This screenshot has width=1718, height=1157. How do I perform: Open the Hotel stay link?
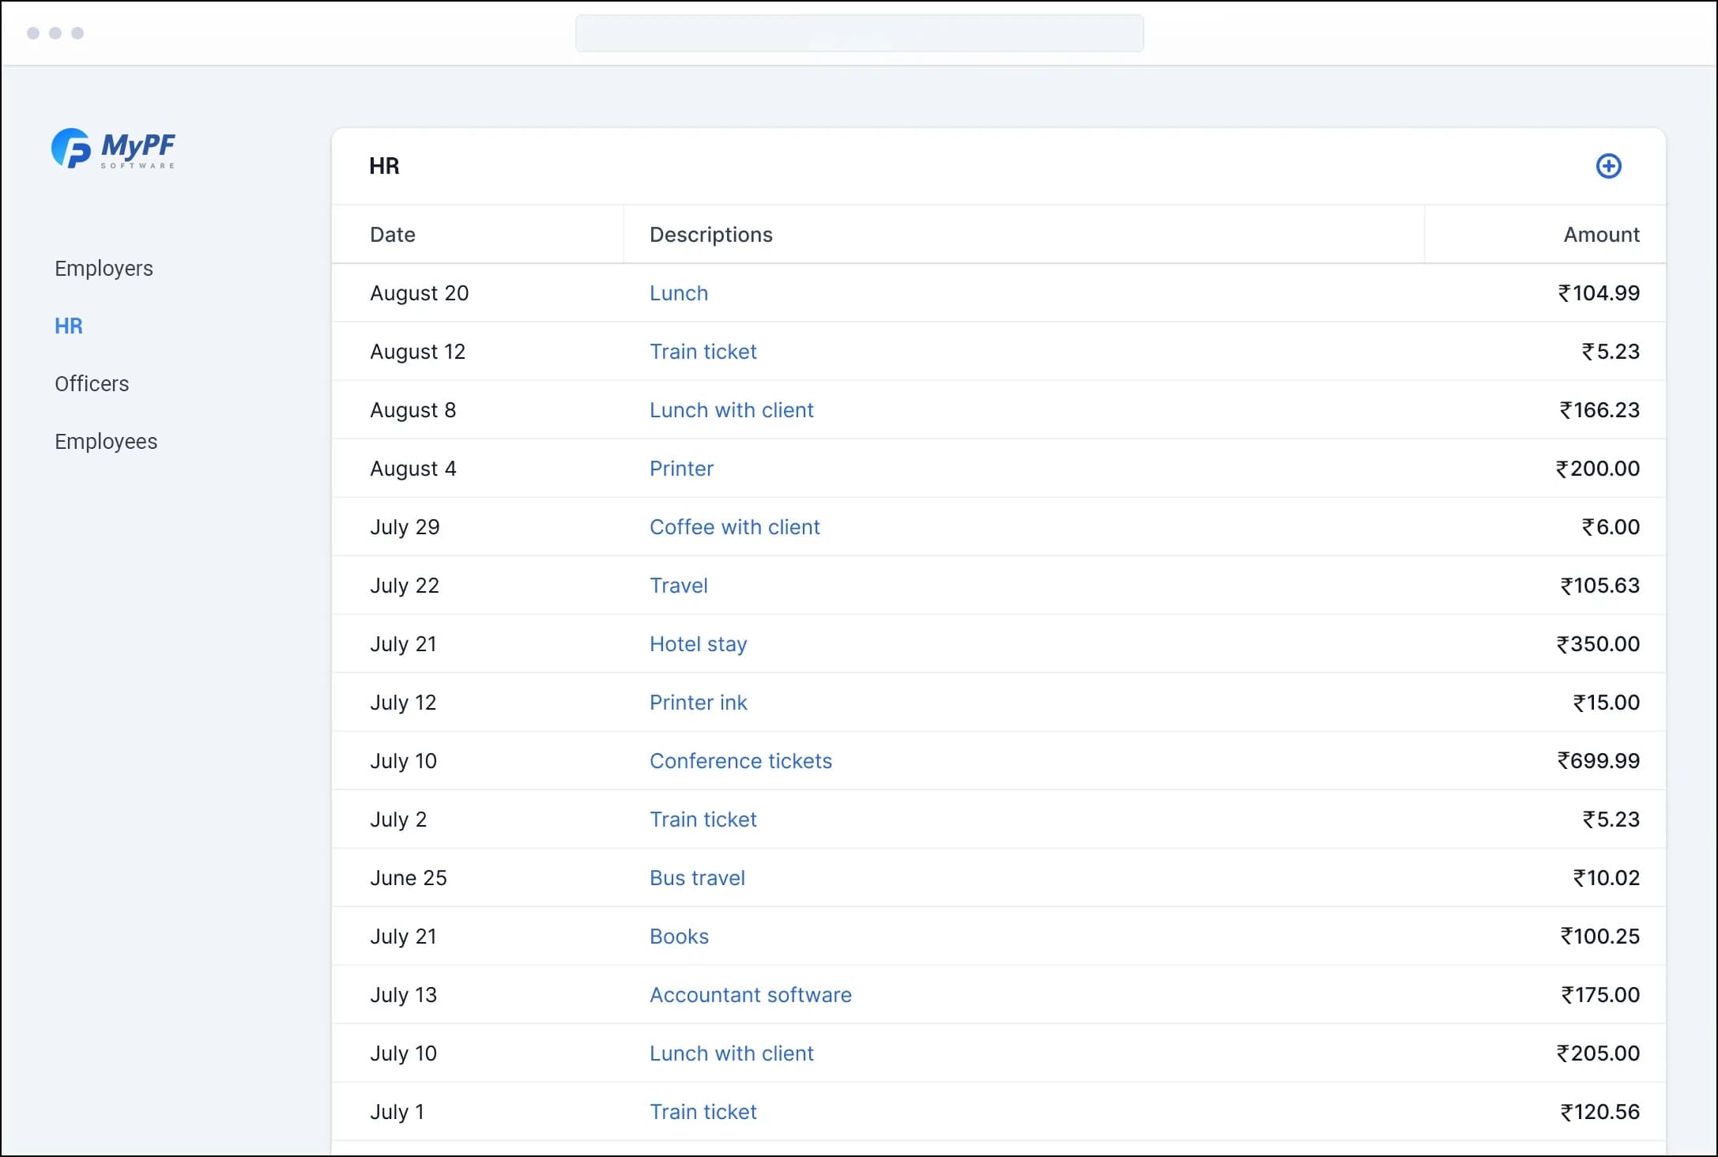699,644
